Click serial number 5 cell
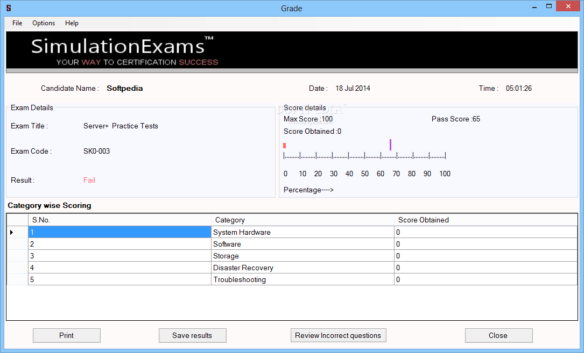This screenshot has width=584, height=353. click(120, 279)
